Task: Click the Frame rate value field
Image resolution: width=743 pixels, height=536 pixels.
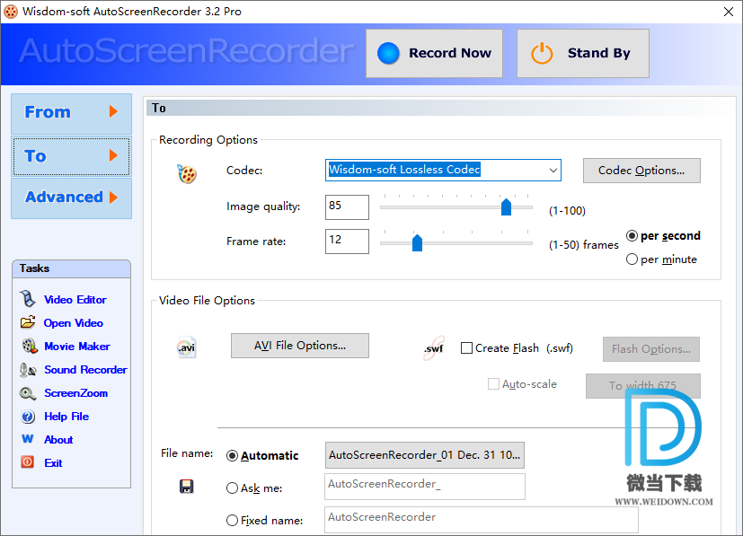Action: (347, 241)
